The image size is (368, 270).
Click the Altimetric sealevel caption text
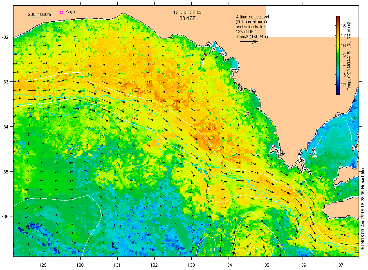[252, 17]
